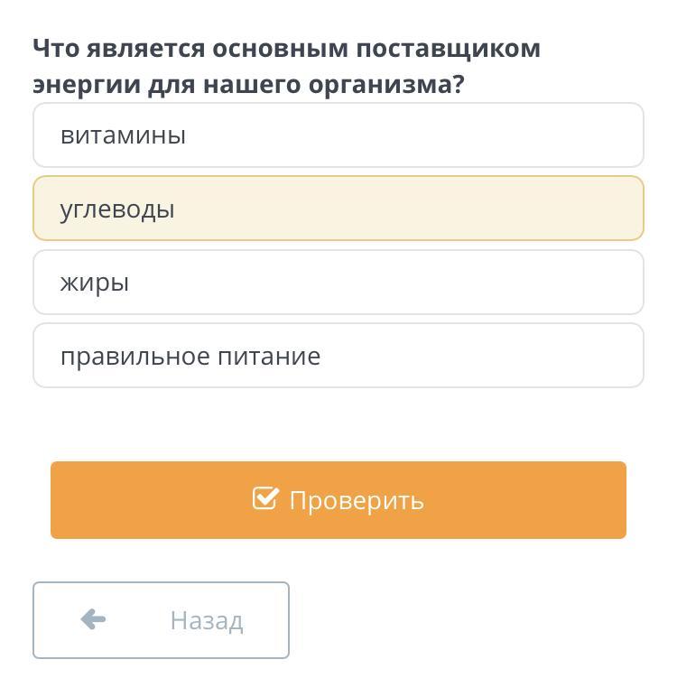Click the word "жиры"

pos(95,283)
